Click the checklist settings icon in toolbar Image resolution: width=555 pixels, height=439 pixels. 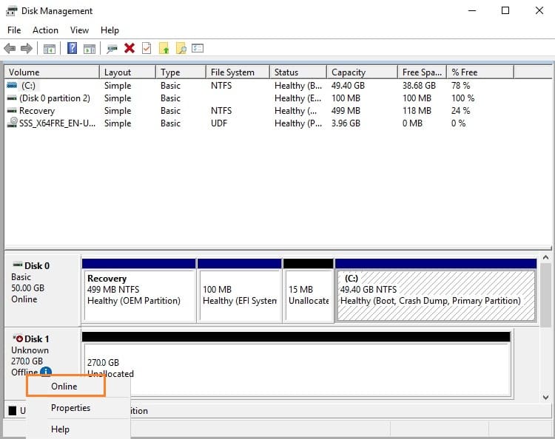198,49
